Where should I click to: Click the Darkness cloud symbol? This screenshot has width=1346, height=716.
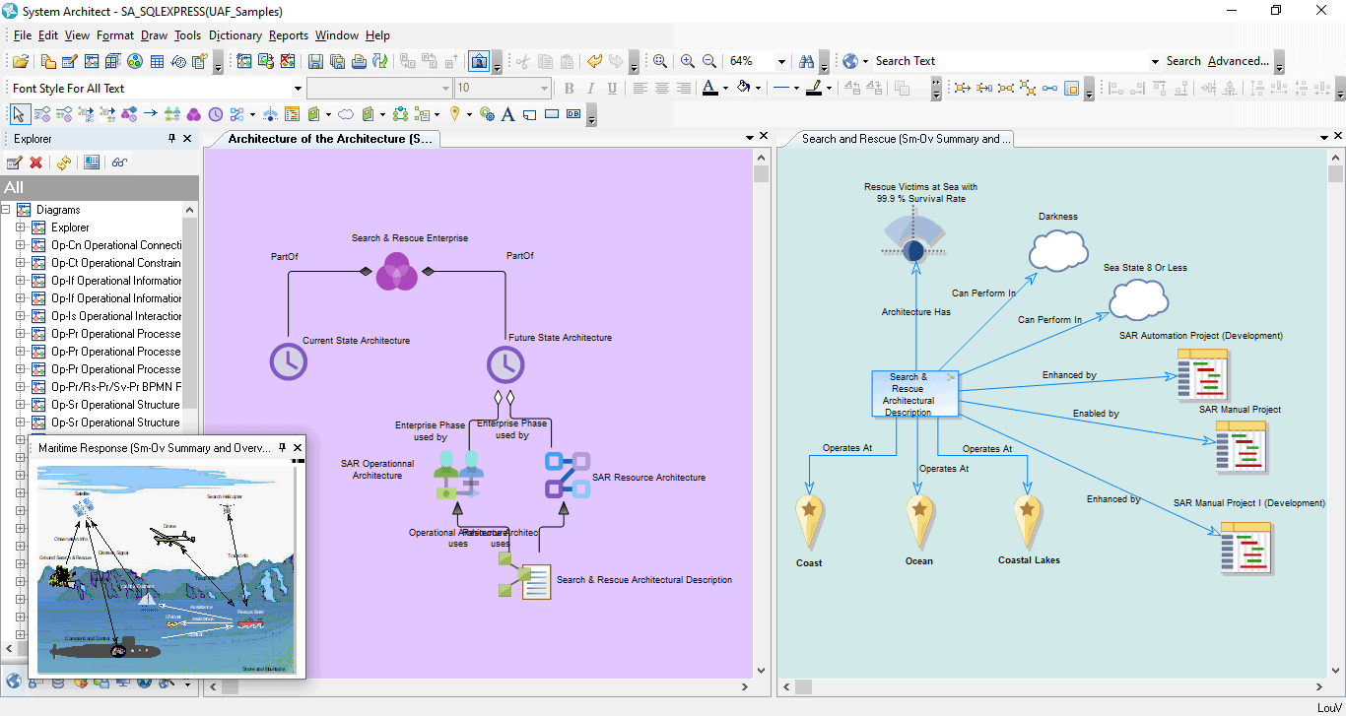(1058, 249)
